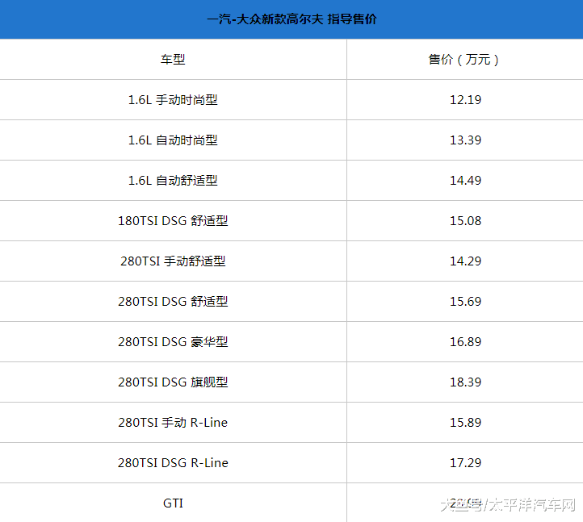
Task: Click the price '17.29'
Action: [x=465, y=463]
